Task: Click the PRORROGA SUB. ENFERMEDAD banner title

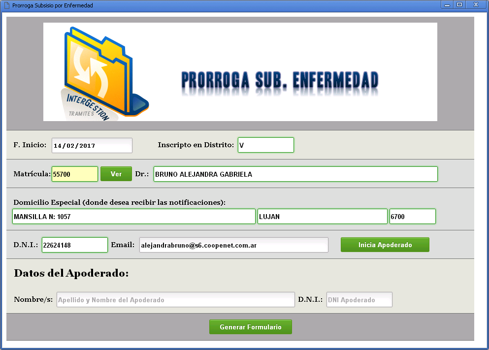Action: (280, 80)
